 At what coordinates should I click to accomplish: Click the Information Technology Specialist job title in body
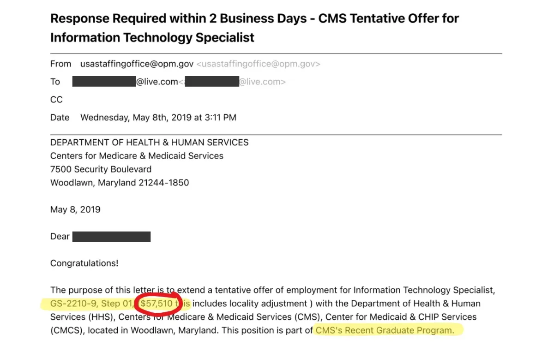pos(424,290)
